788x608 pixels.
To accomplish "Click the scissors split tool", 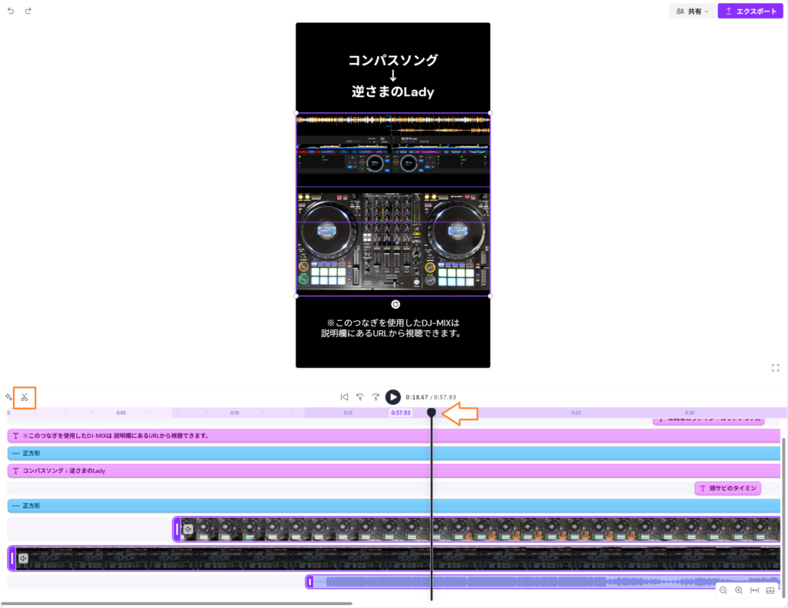I will [25, 397].
